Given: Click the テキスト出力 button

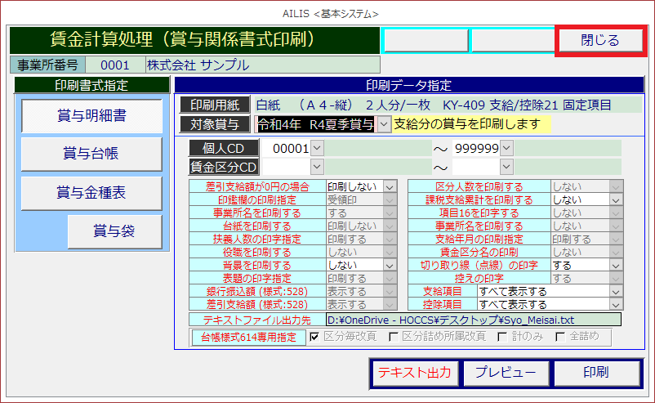Looking at the screenshot, I should [x=414, y=373].
